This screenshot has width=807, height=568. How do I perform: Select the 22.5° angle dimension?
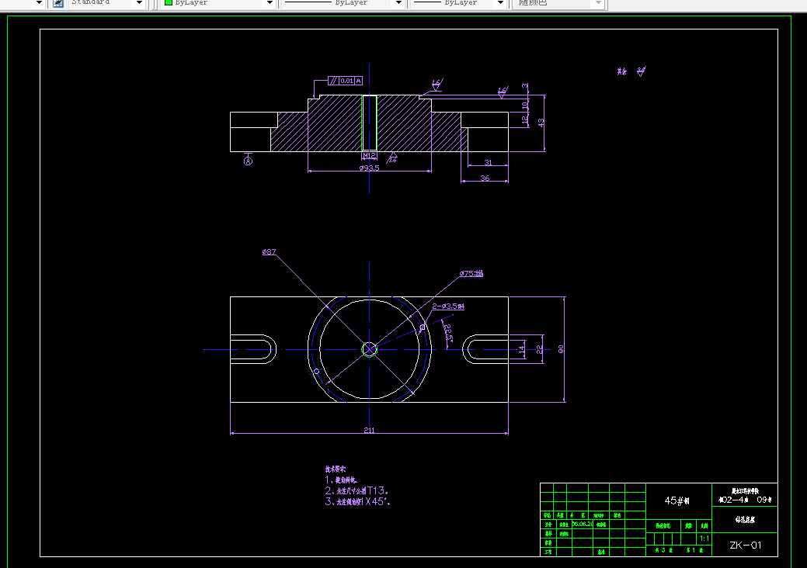tap(448, 333)
